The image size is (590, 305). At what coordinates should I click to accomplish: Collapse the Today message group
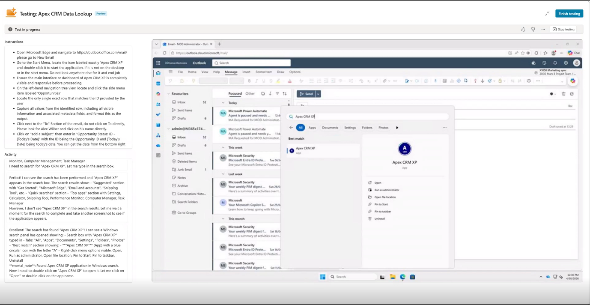click(223, 103)
